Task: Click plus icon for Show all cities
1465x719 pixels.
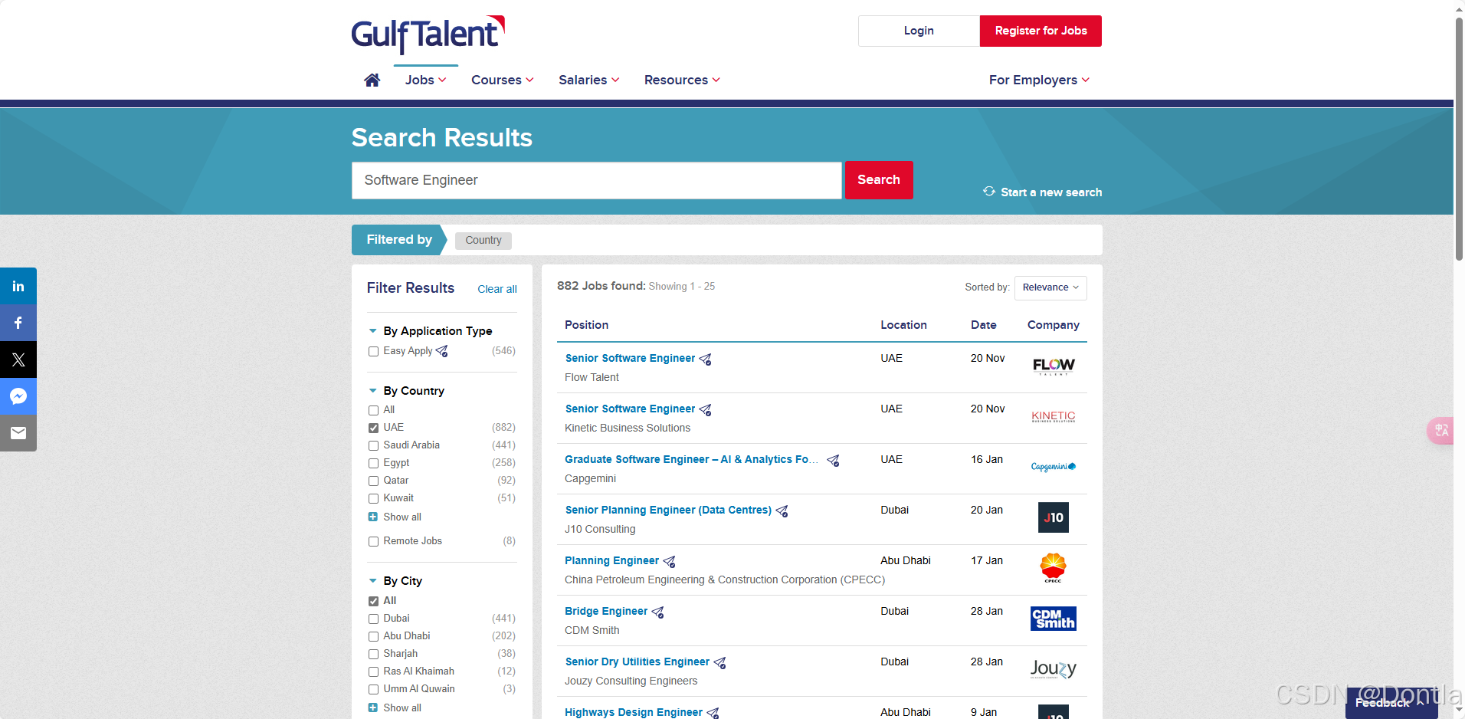Action: click(373, 708)
